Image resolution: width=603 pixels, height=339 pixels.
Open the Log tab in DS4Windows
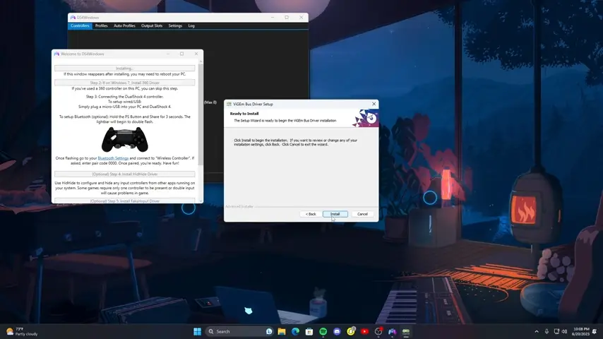point(191,26)
